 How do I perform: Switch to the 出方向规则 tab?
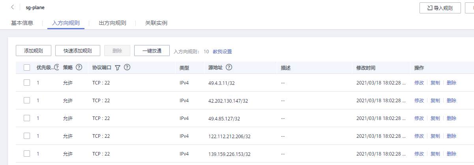tap(112, 23)
